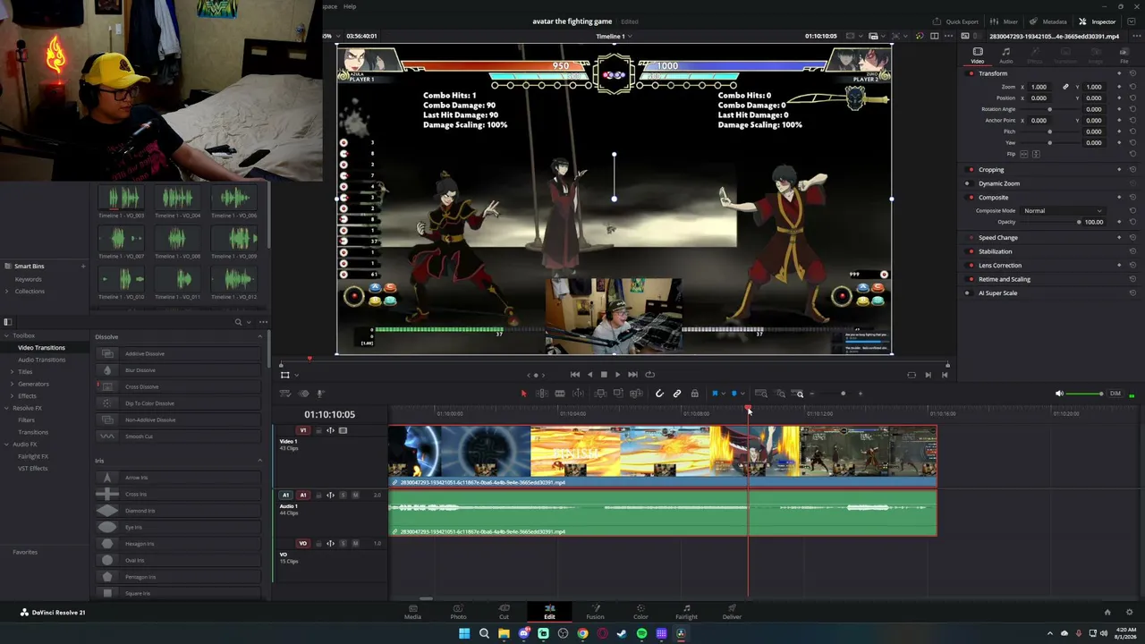Add a blue flag to the clip

[714, 394]
